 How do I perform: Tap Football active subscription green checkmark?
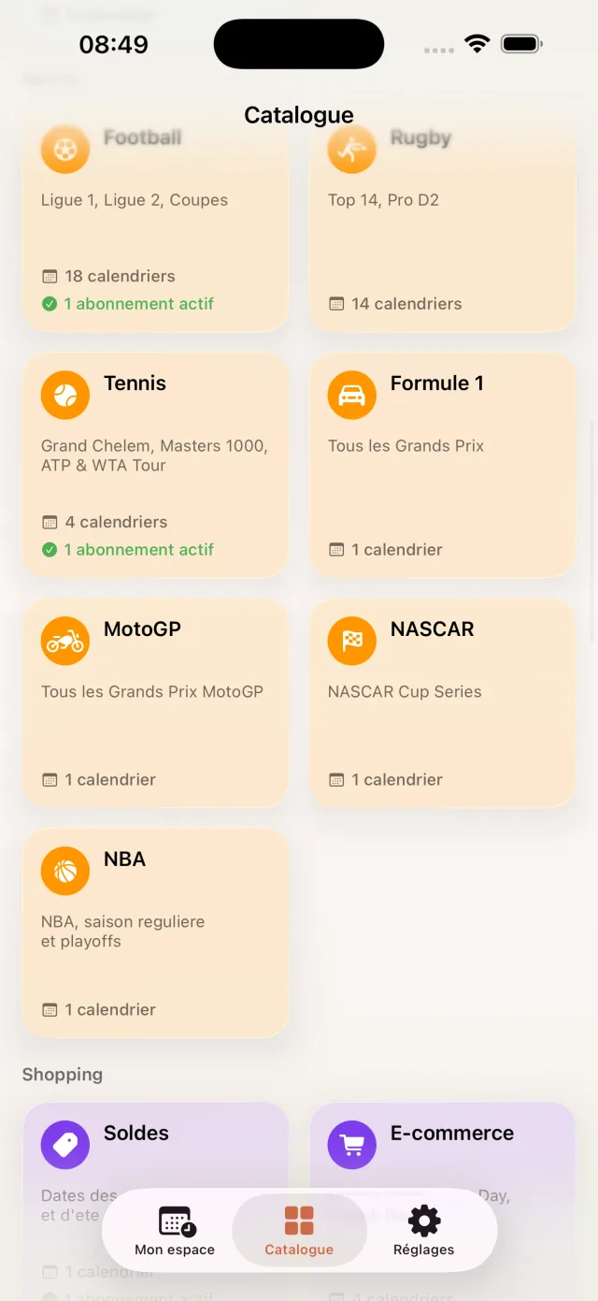pos(50,304)
